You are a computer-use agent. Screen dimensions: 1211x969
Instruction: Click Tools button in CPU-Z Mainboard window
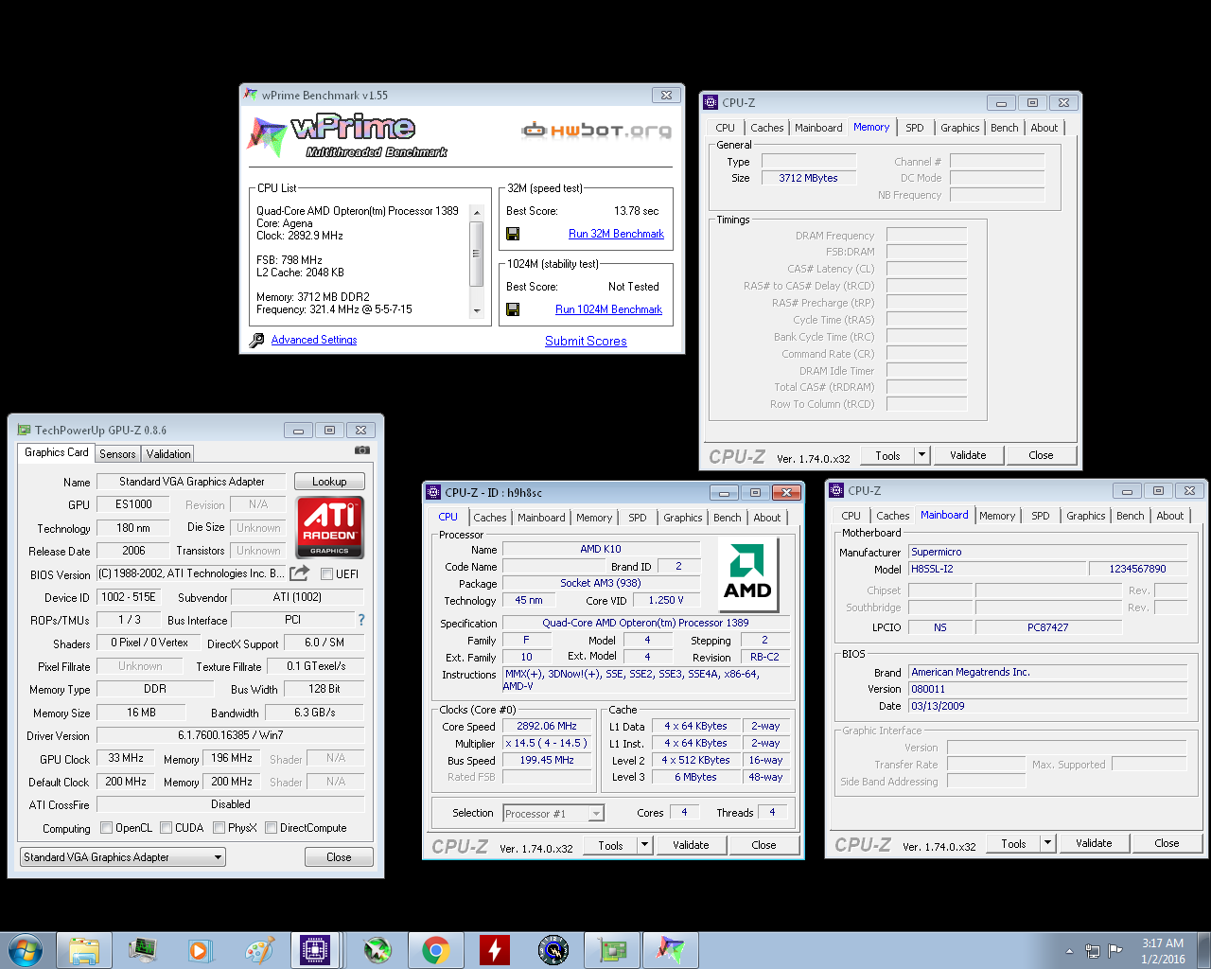point(1013,843)
